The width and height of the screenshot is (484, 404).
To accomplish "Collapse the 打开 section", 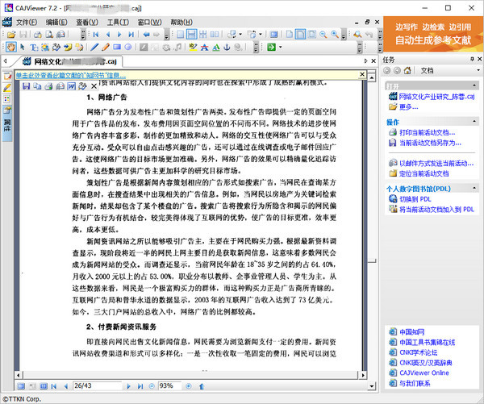I will [474, 85].
